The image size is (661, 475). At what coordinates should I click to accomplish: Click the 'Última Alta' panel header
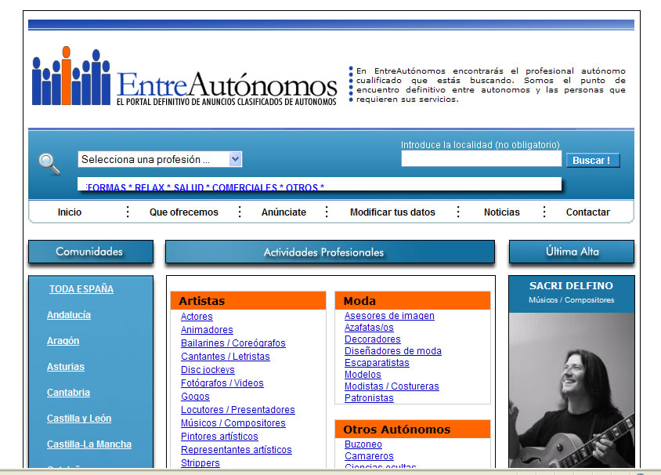(572, 252)
